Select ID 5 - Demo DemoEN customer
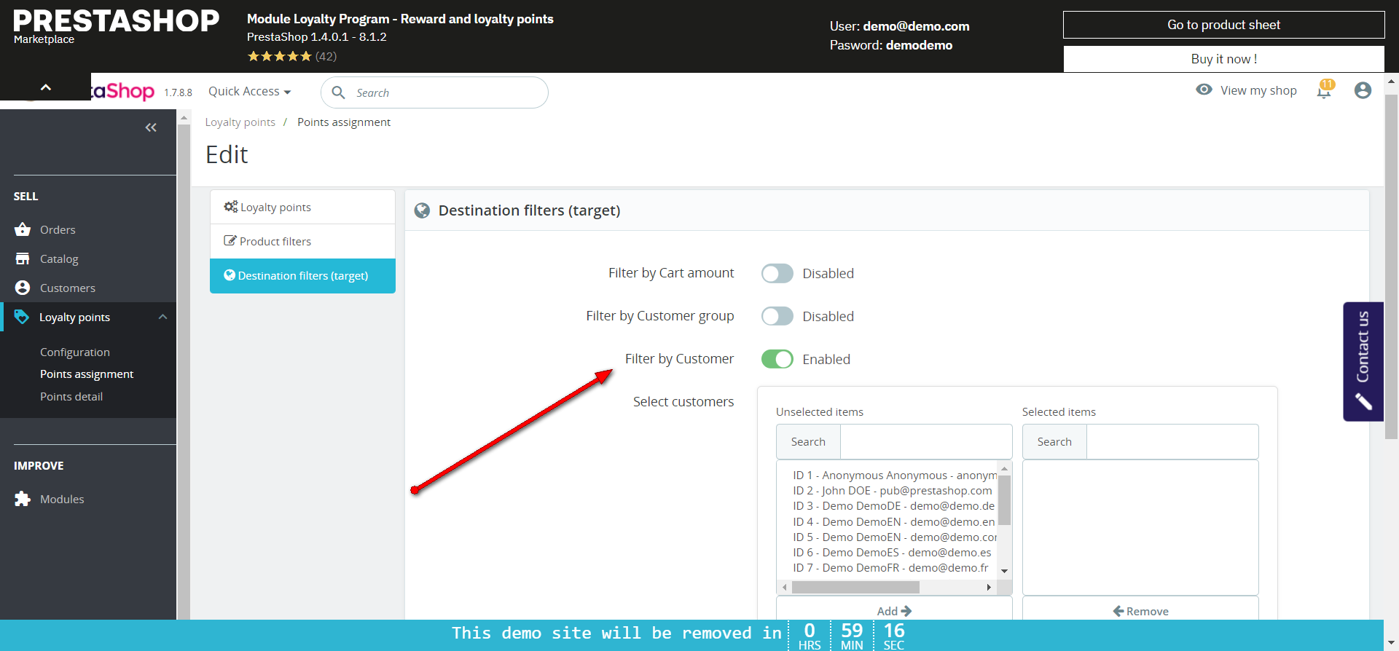The height and width of the screenshot is (651, 1399). pos(895,537)
